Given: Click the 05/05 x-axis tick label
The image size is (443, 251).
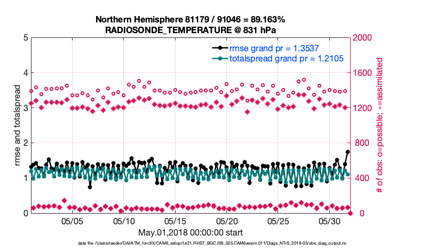Looking at the screenshot, I should click(x=73, y=221).
